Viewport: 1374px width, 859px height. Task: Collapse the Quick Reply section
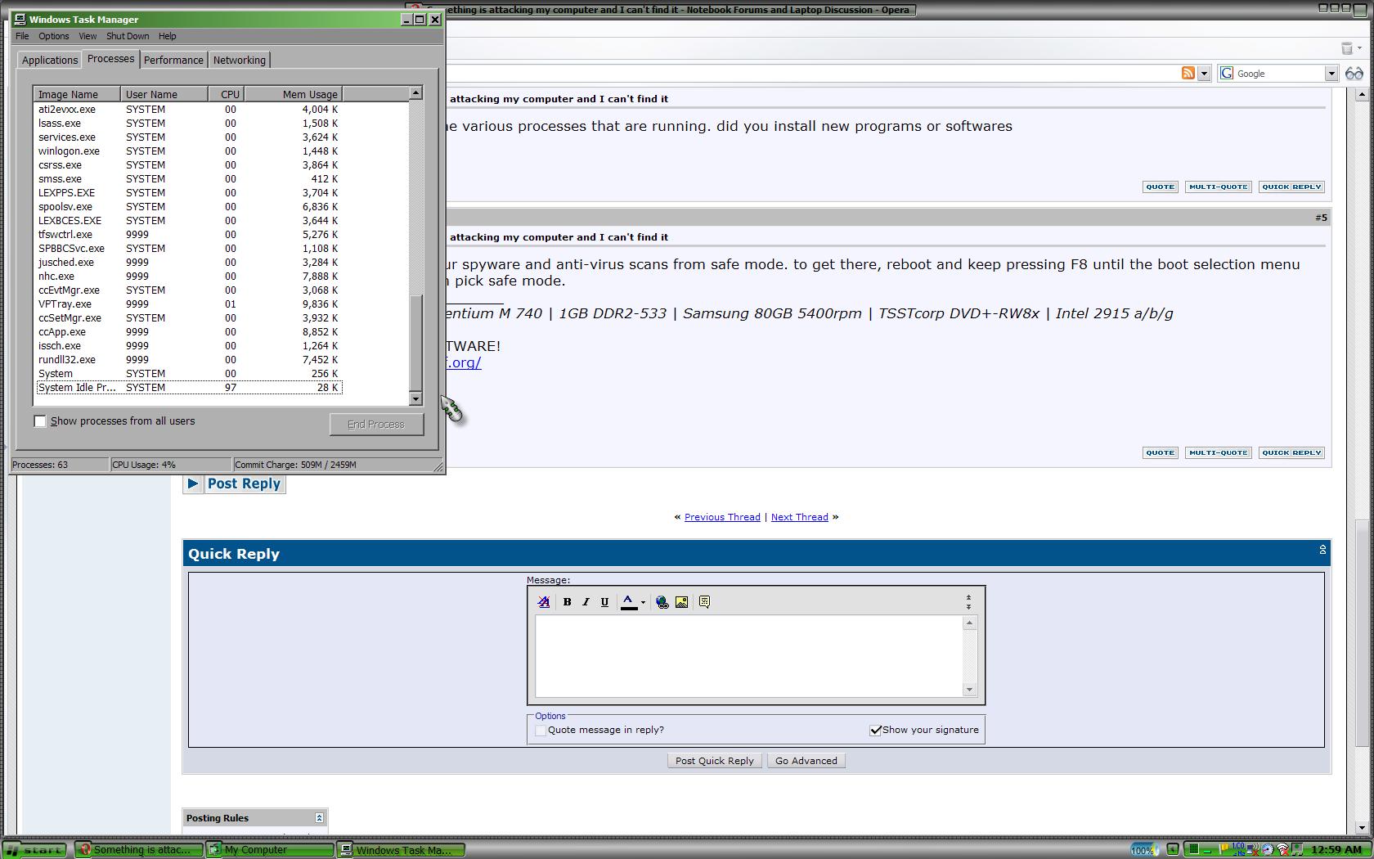tap(1322, 550)
